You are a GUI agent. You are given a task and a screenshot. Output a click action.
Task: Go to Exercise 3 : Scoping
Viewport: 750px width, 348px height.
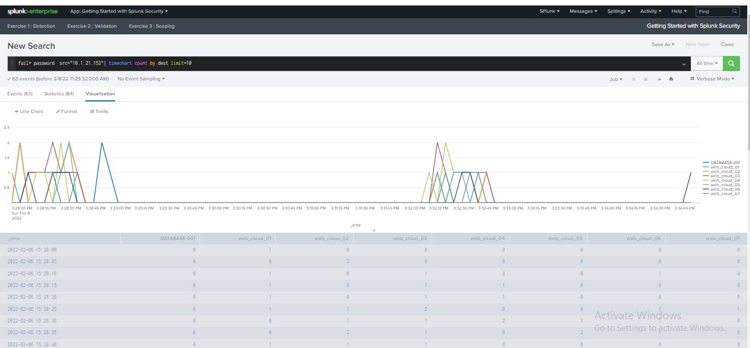(152, 26)
